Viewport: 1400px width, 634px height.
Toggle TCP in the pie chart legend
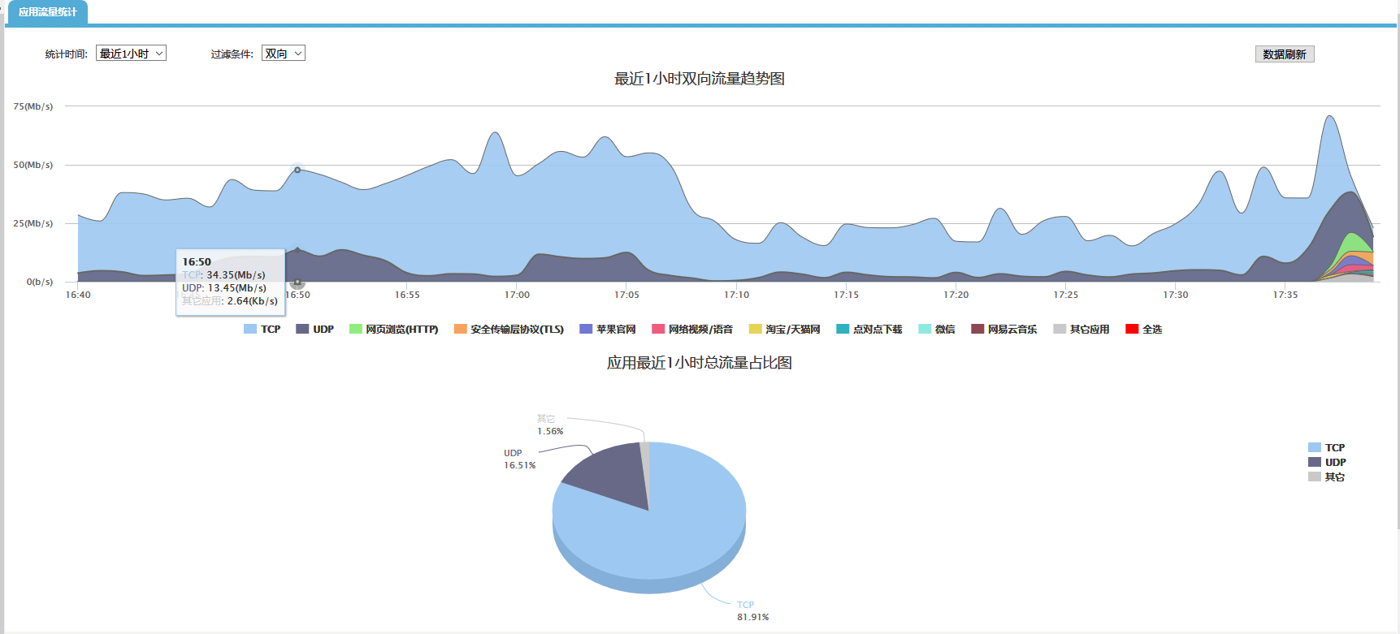(x=1326, y=447)
